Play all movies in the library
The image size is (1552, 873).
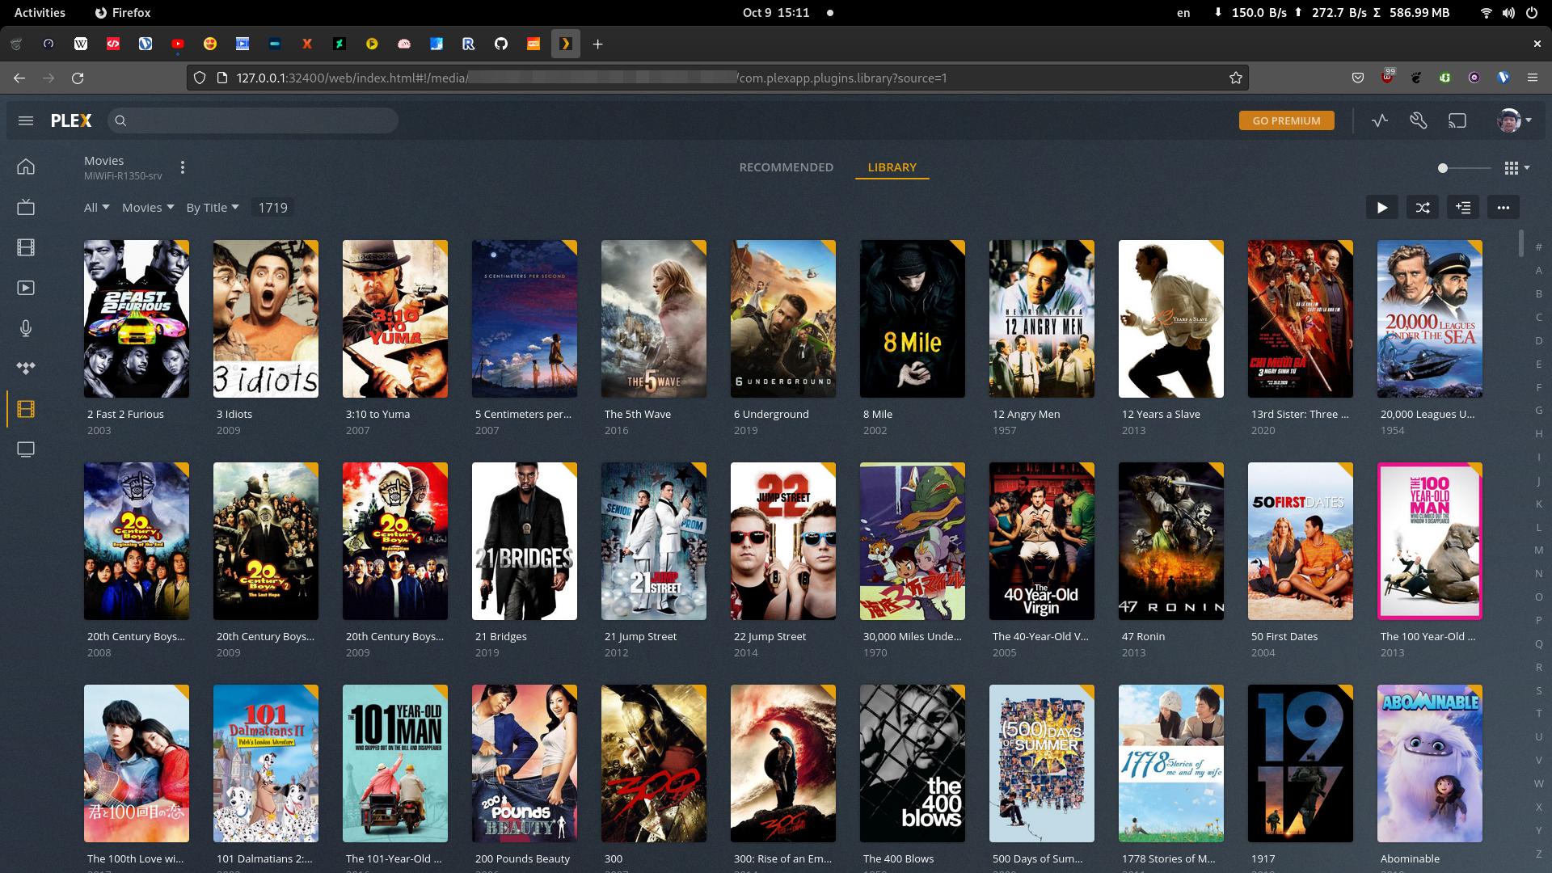[1382, 208]
